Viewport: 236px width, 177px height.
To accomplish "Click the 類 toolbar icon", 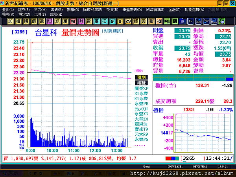I will point(65,21).
